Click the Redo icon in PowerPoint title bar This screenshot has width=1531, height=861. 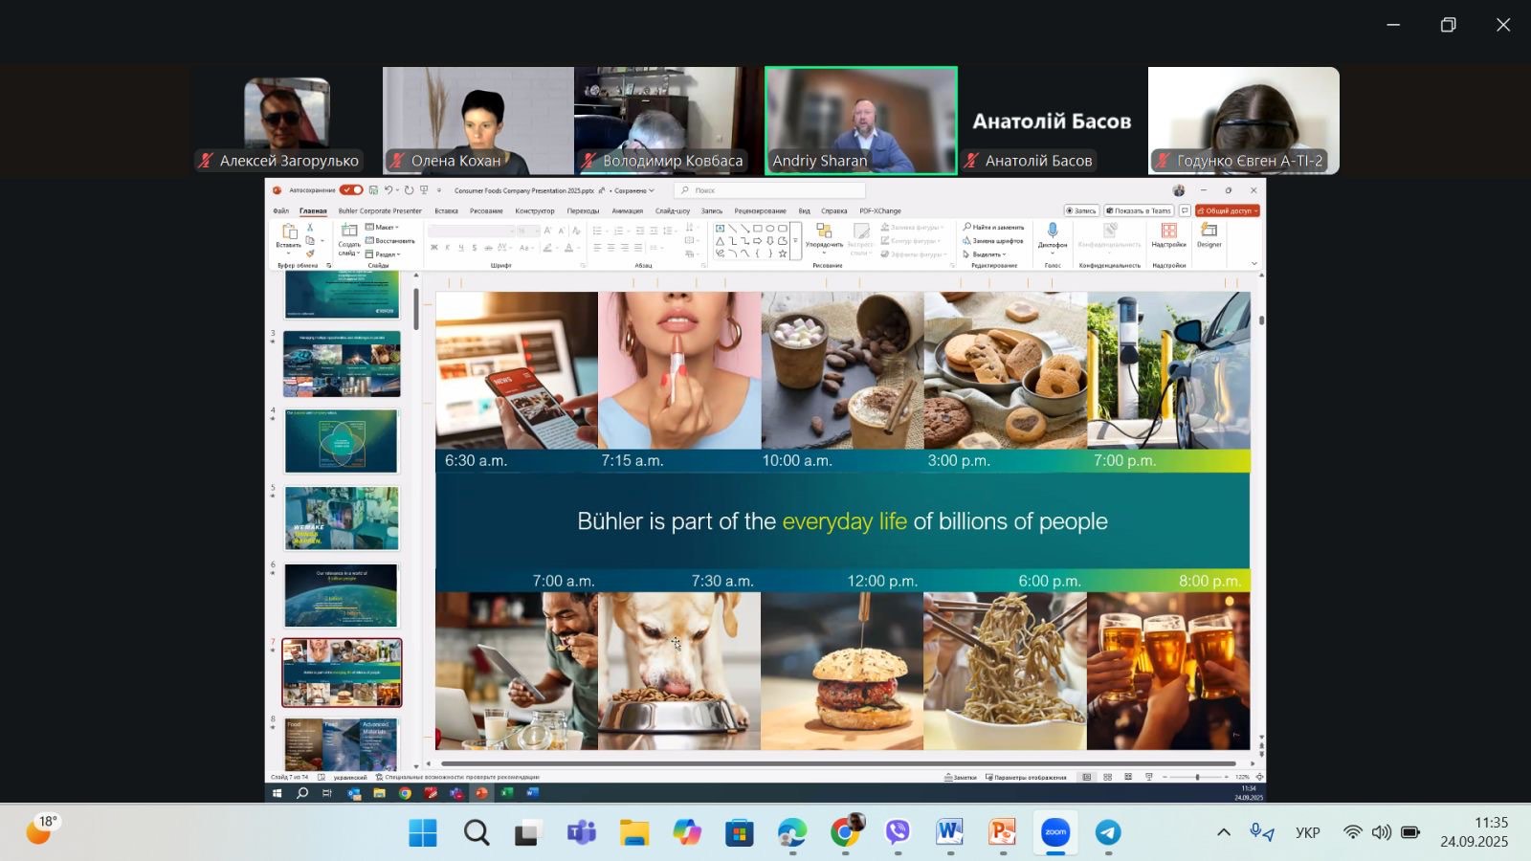coord(410,190)
